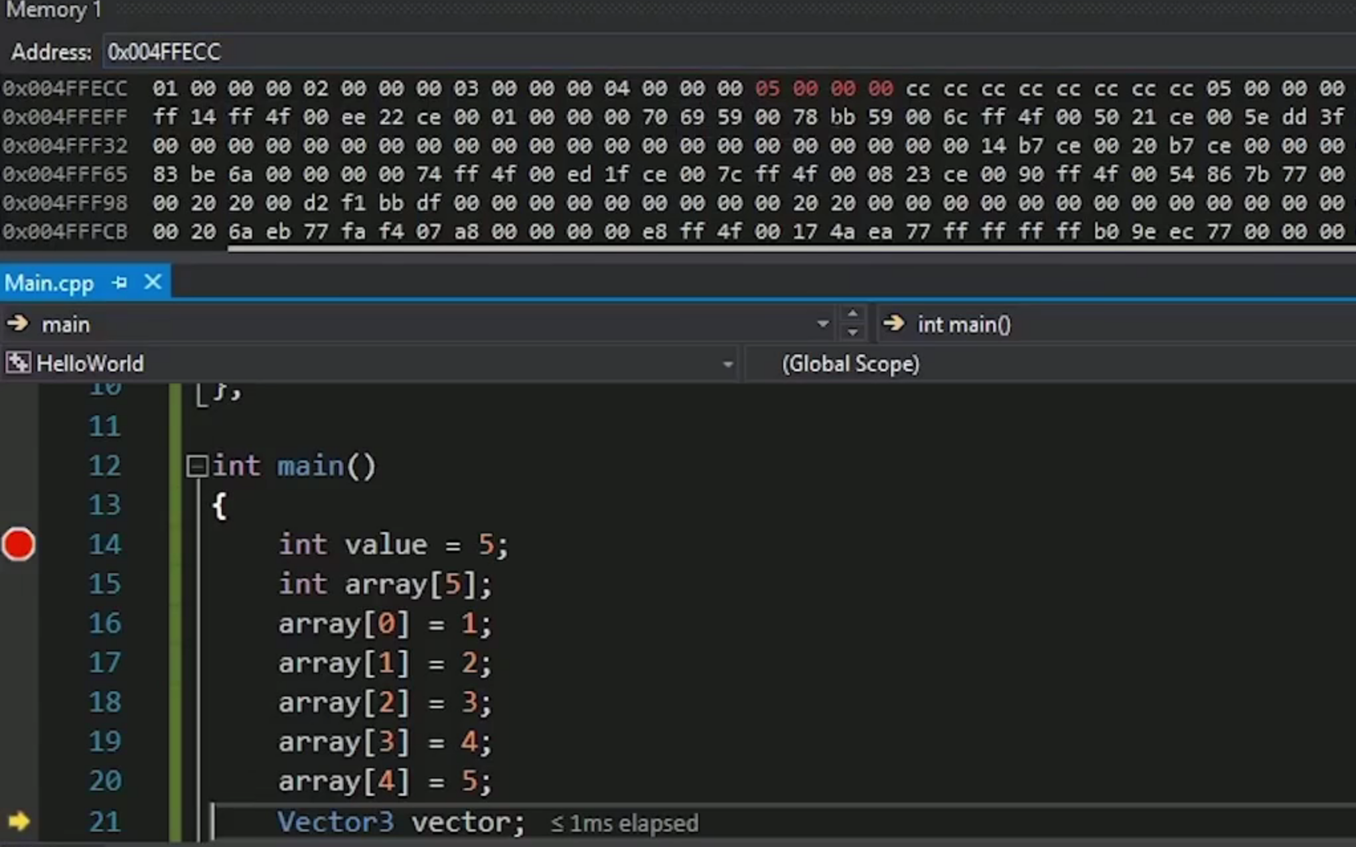This screenshot has width=1356, height=847.
Task: Click the memory horizontal scrollbar
Action: coord(791,249)
